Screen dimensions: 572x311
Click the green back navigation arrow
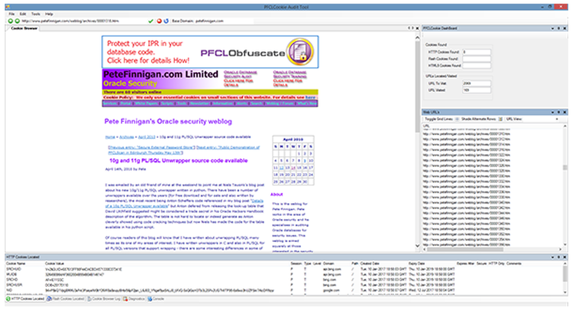pyautogui.click(x=10, y=21)
